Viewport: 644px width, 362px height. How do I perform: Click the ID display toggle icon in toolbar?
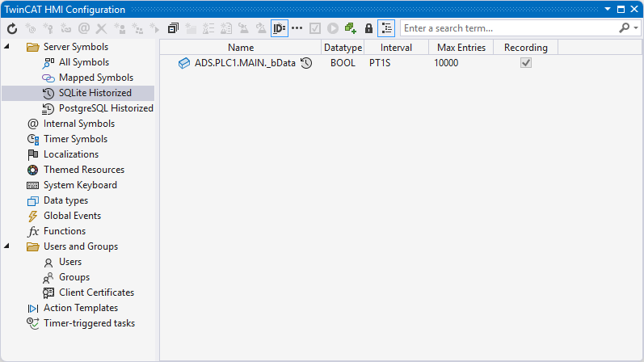point(279,28)
